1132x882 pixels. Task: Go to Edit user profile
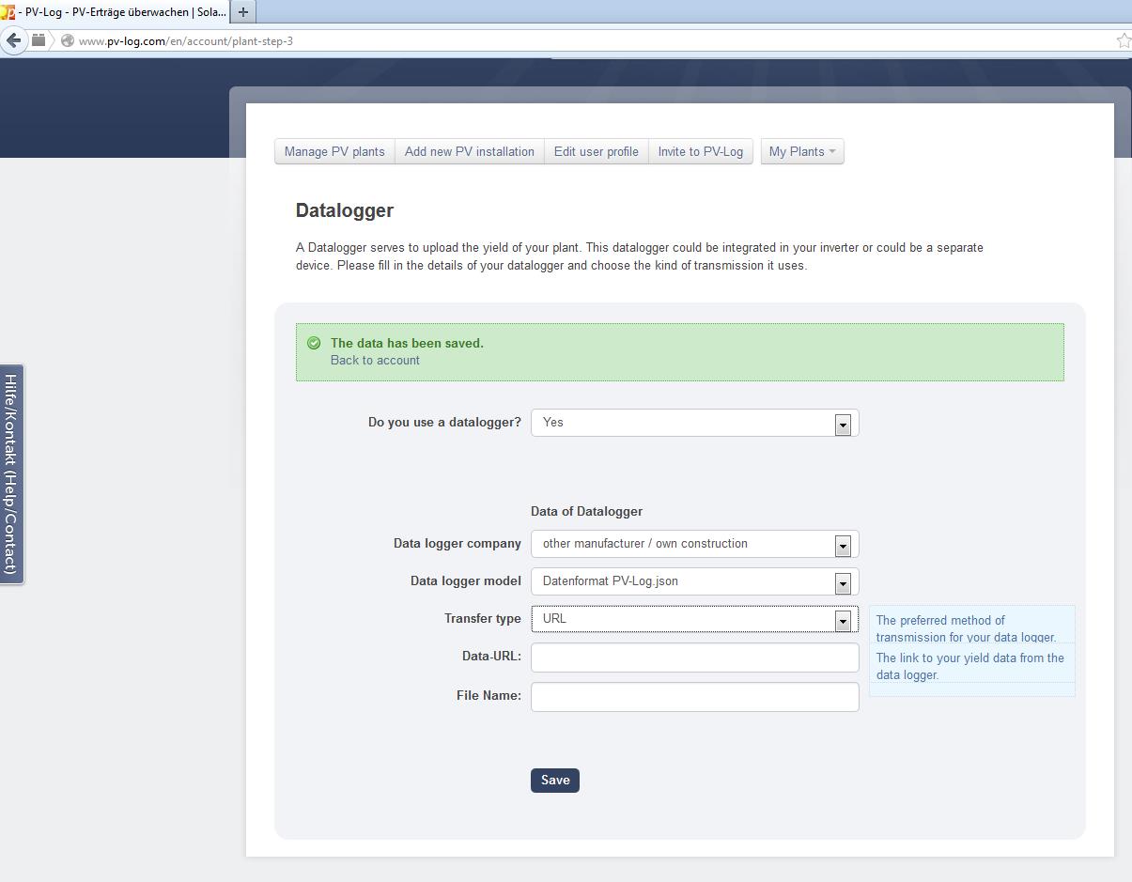tap(596, 151)
